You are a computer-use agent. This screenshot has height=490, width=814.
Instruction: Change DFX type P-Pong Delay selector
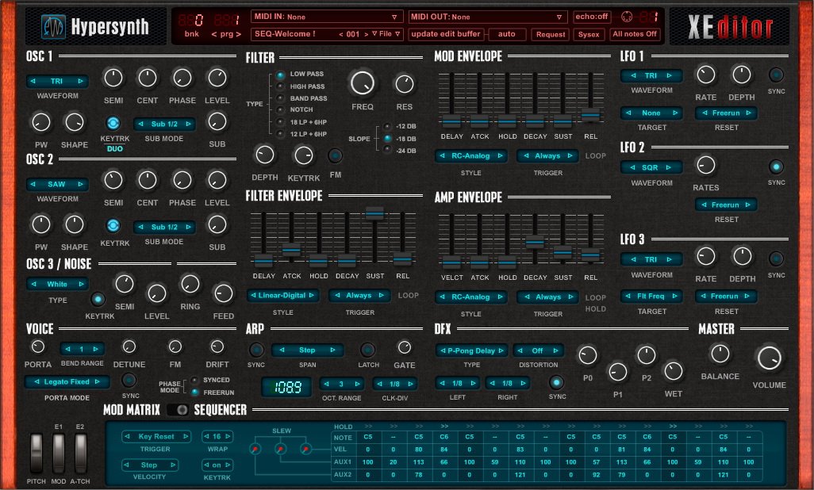click(x=471, y=350)
